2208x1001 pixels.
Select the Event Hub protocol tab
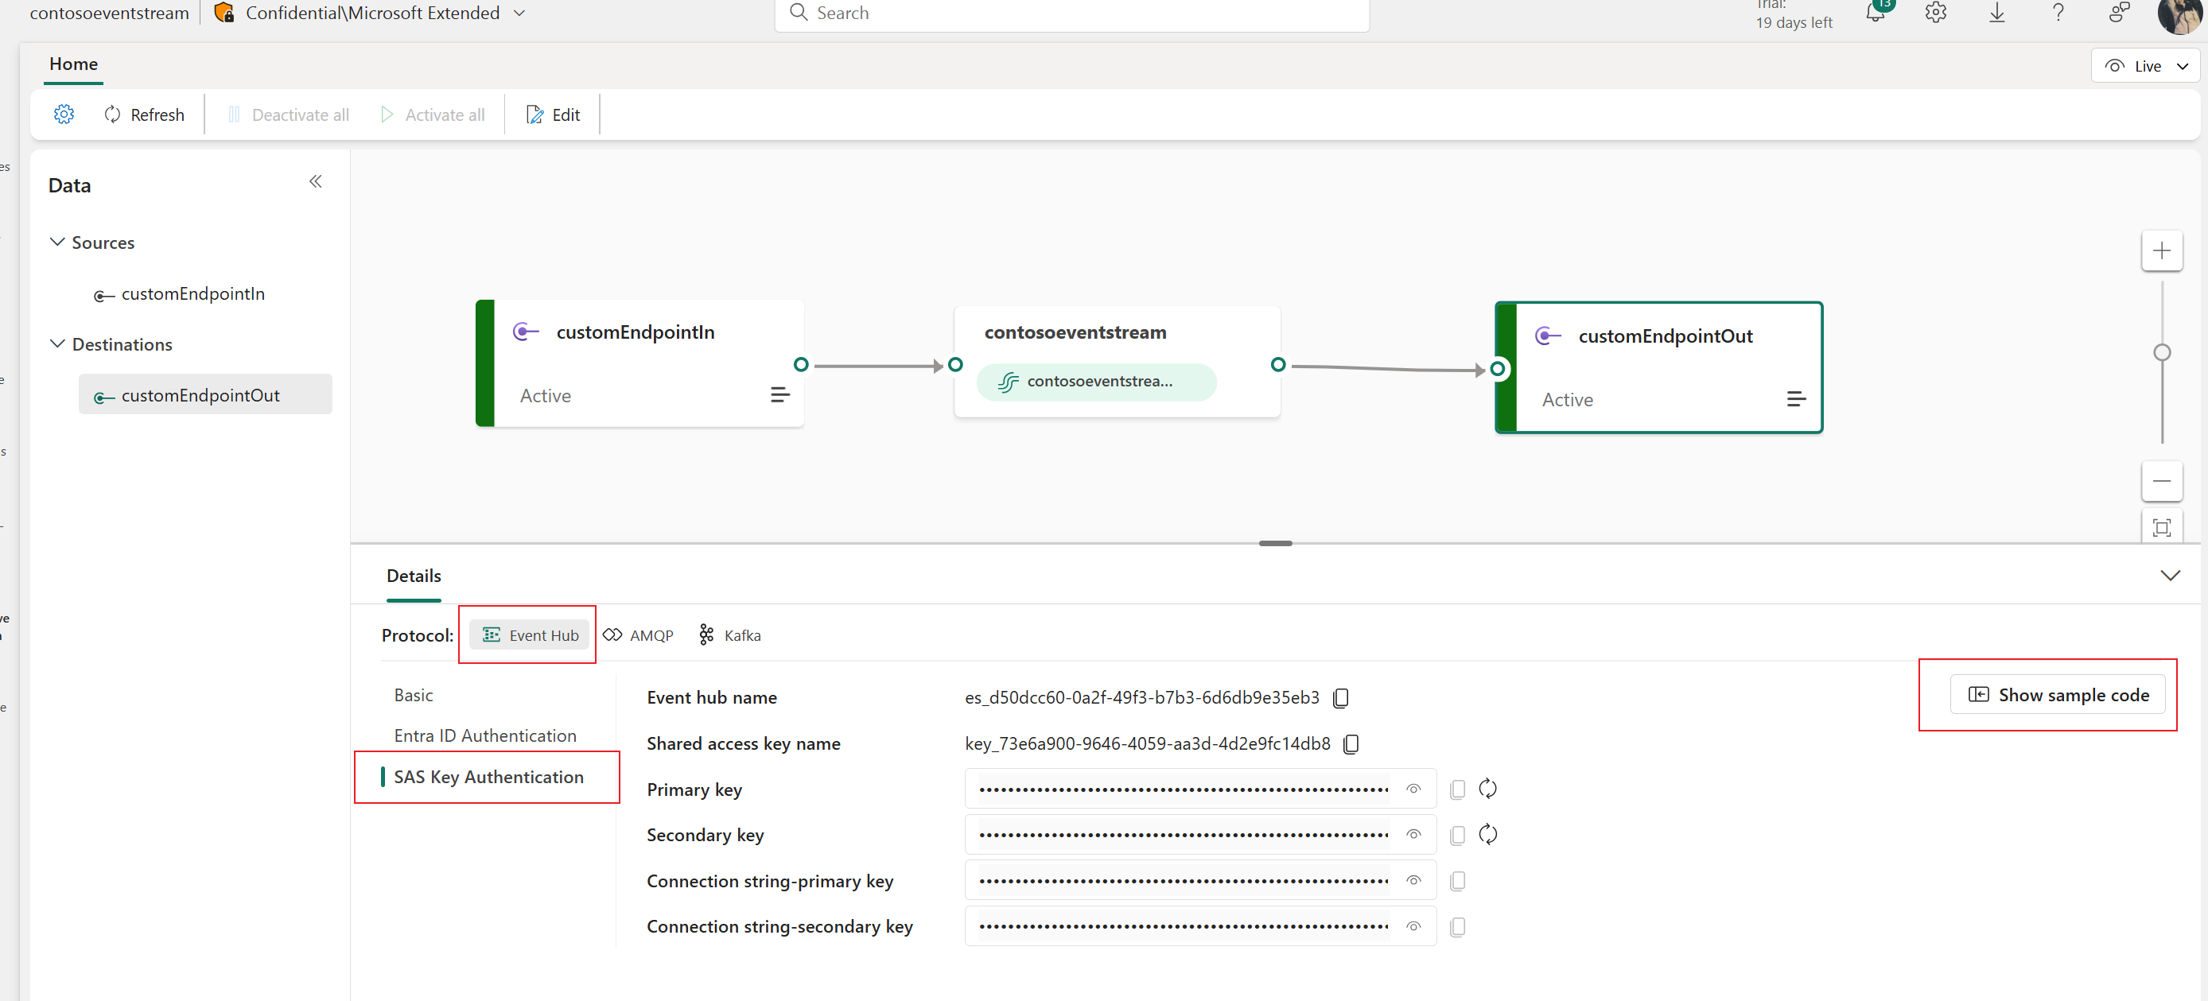point(528,634)
